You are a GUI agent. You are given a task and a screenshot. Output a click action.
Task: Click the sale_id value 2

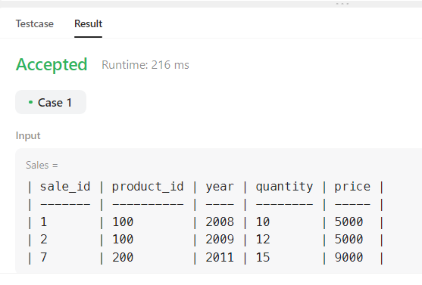44,240
